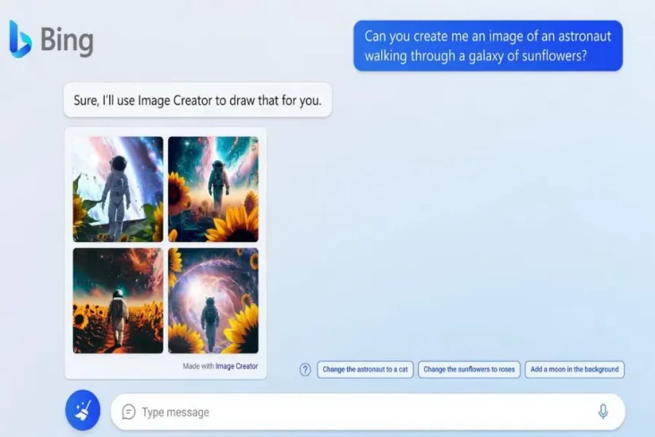Viewport: 655px width, 437px height.
Task: Open the question mark help icon
Action: (x=305, y=370)
